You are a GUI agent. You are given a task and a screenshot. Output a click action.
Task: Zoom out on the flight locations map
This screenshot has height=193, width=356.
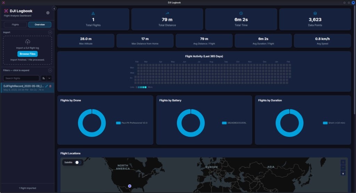[x=343, y=168]
